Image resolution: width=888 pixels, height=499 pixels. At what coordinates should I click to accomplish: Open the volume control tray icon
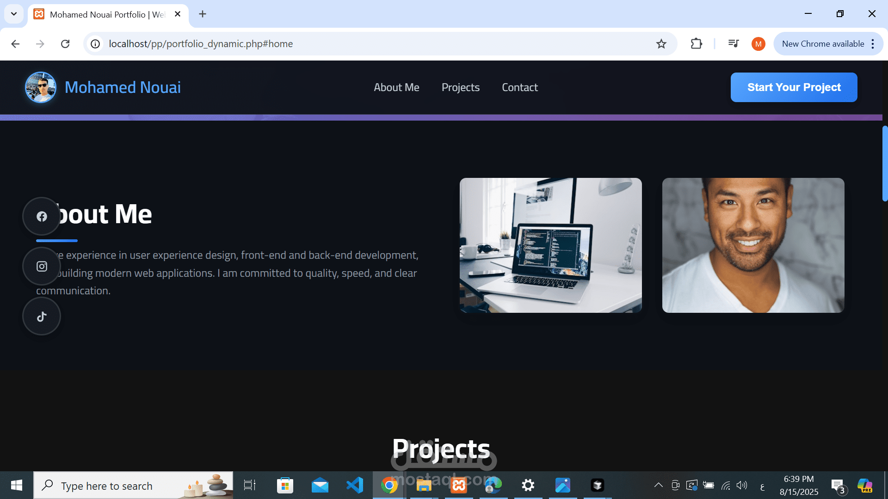pos(742,485)
